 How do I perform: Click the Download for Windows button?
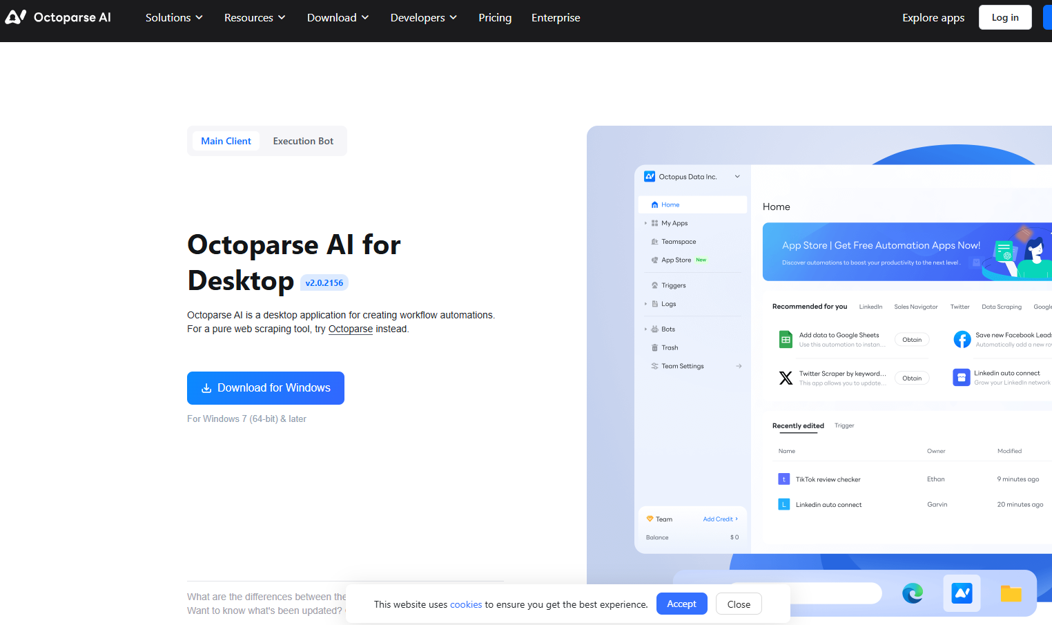point(266,388)
